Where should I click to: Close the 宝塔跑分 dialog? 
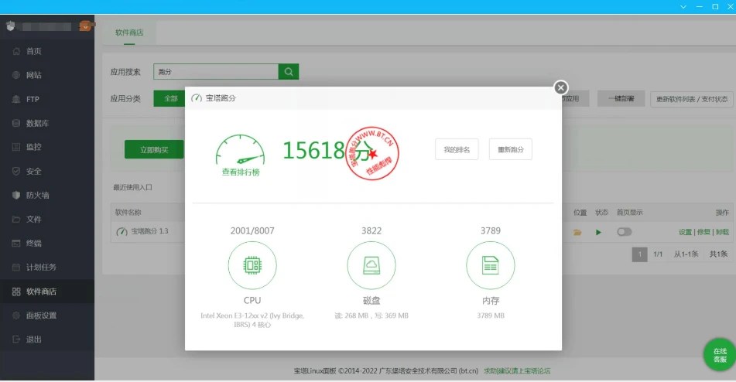point(560,87)
